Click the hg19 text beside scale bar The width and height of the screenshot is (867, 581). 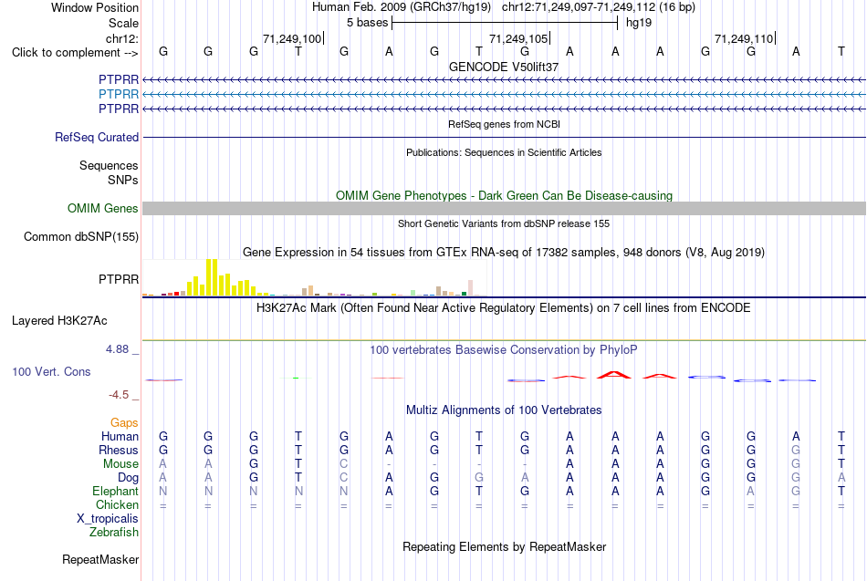[639, 23]
